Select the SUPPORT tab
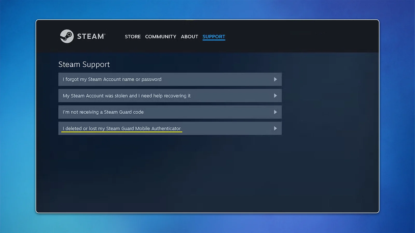Viewport: 415px width, 233px height. click(x=214, y=37)
